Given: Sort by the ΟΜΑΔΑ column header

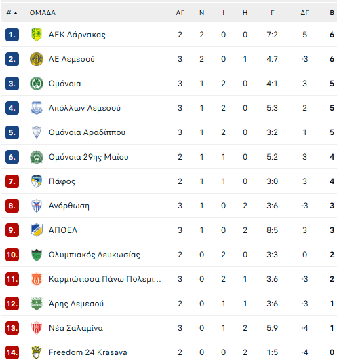Looking at the screenshot, I should click(x=43, y=12).
